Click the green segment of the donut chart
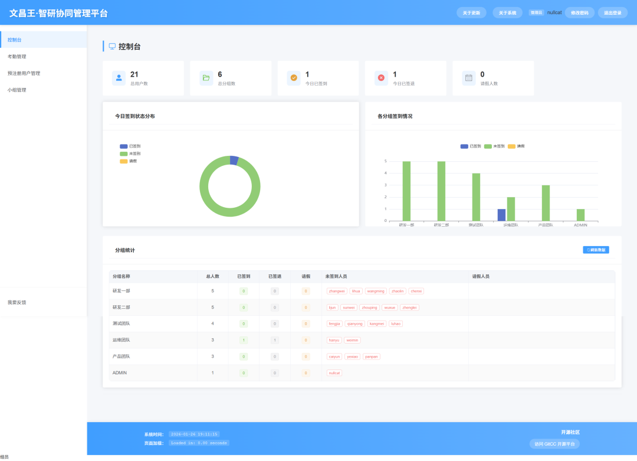637x461 pixels. (230, 212)
